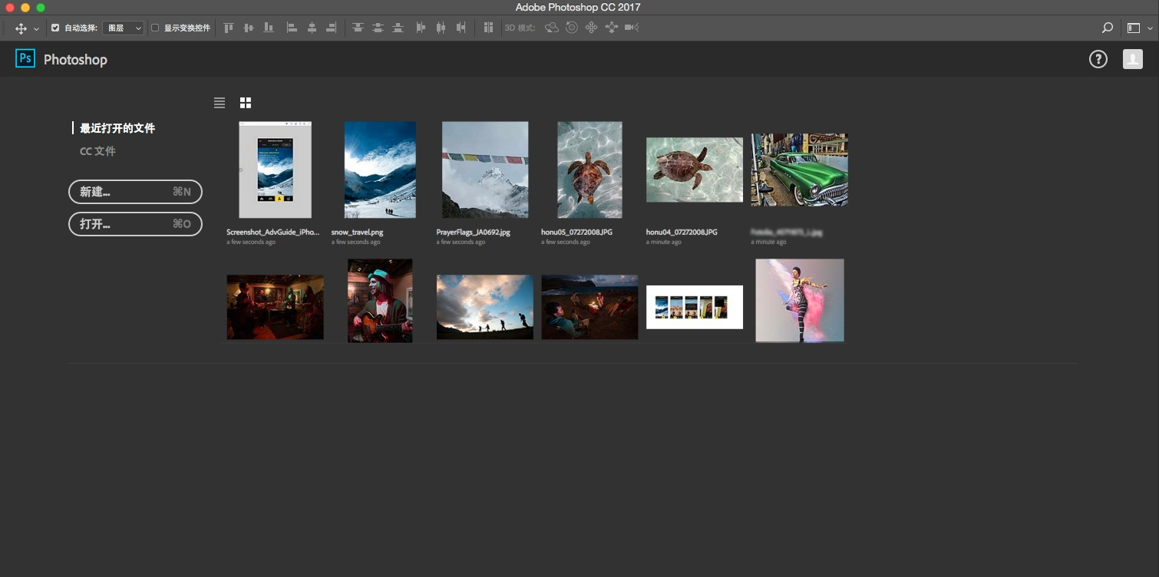Viewport: 1159px width, 577px height.
Task: Select the 最近打开的文件 tab
Action: [117, 128]
